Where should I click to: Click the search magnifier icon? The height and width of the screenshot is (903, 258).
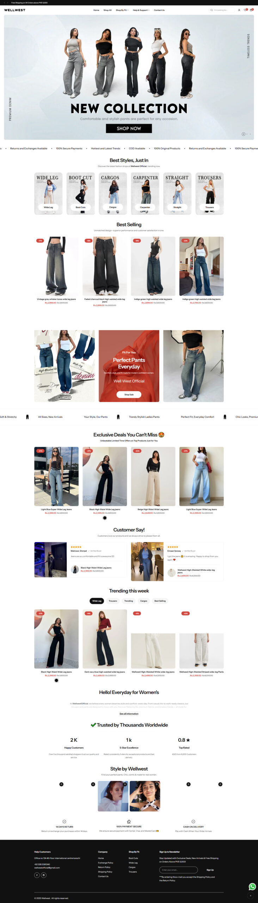tap(211, 10)
